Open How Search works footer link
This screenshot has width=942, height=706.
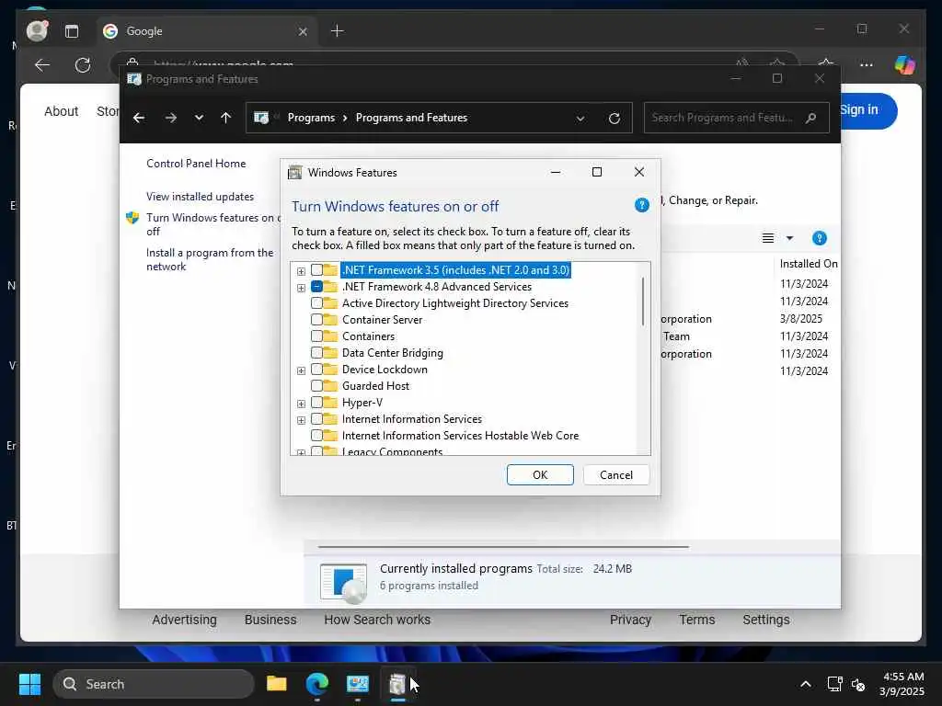click(377, 620)
